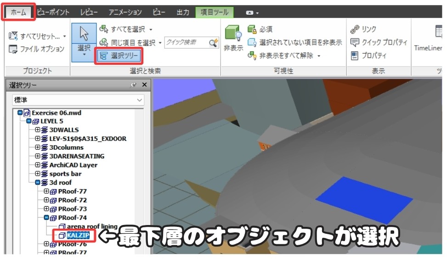Open the Select All (すべてを選択) dropdown arrow
Screen dimensions: 447x259
(x=151, y=29)
